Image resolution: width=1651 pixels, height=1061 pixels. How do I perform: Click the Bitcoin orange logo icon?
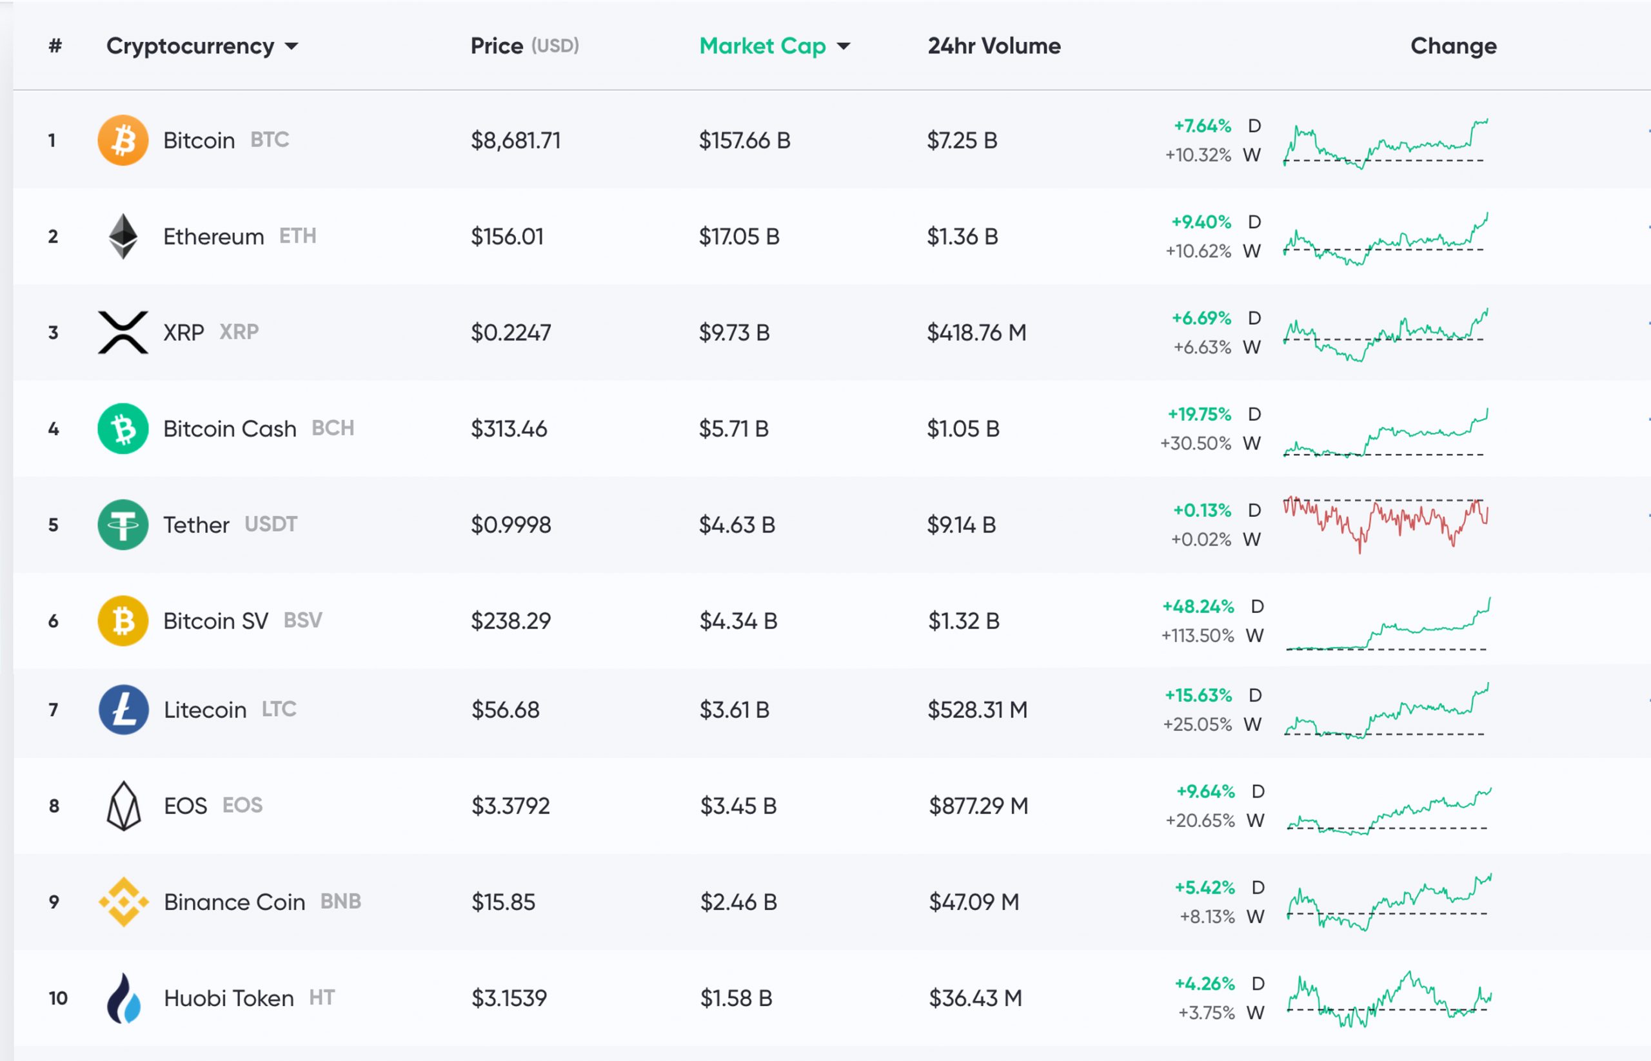click(x=123, y=140)
